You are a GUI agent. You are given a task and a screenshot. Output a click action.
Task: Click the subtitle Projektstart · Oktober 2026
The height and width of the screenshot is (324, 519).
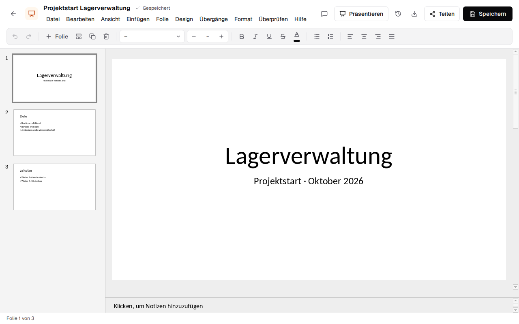point(309,181)
